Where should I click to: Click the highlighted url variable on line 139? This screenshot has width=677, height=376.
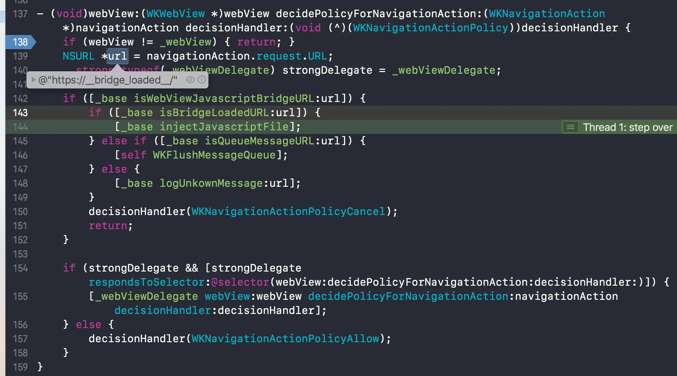pyautogui.click(x=117, y=56)
